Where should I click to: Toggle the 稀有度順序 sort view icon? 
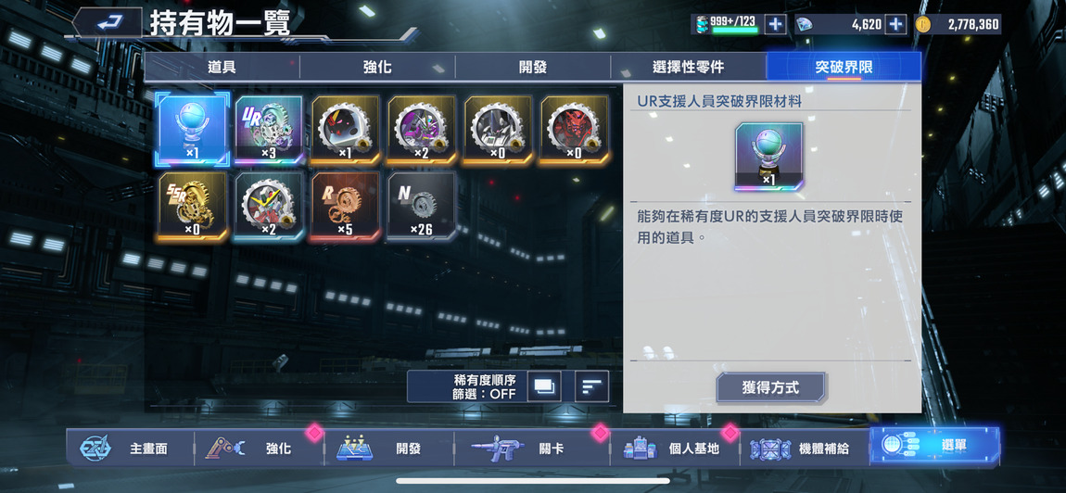point(545,386)
